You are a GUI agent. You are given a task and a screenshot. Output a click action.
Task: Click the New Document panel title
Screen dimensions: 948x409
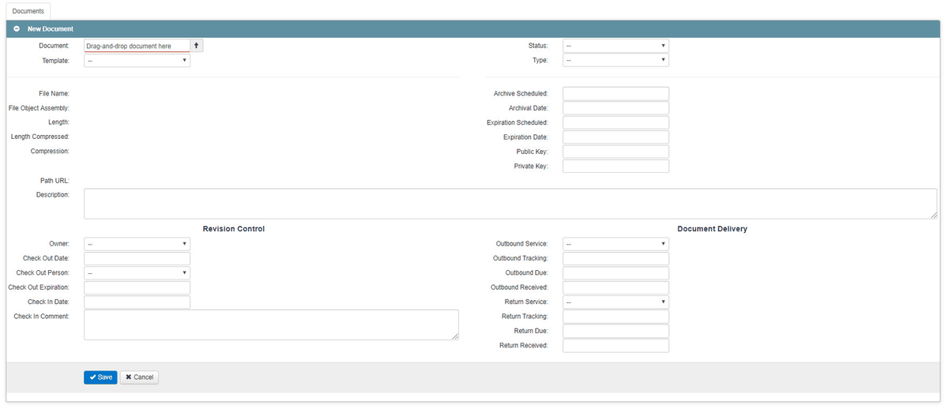51,28
